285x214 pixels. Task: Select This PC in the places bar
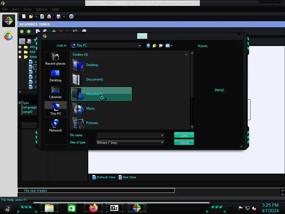click(x=55, y=109)
